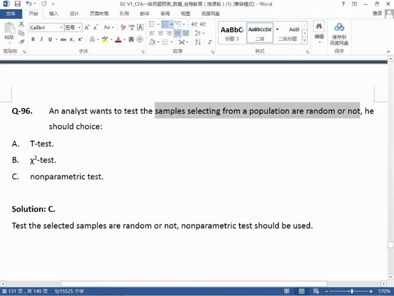
Task: Click the Save to Baidu Netdisk icon
Action: click(339, 27)
